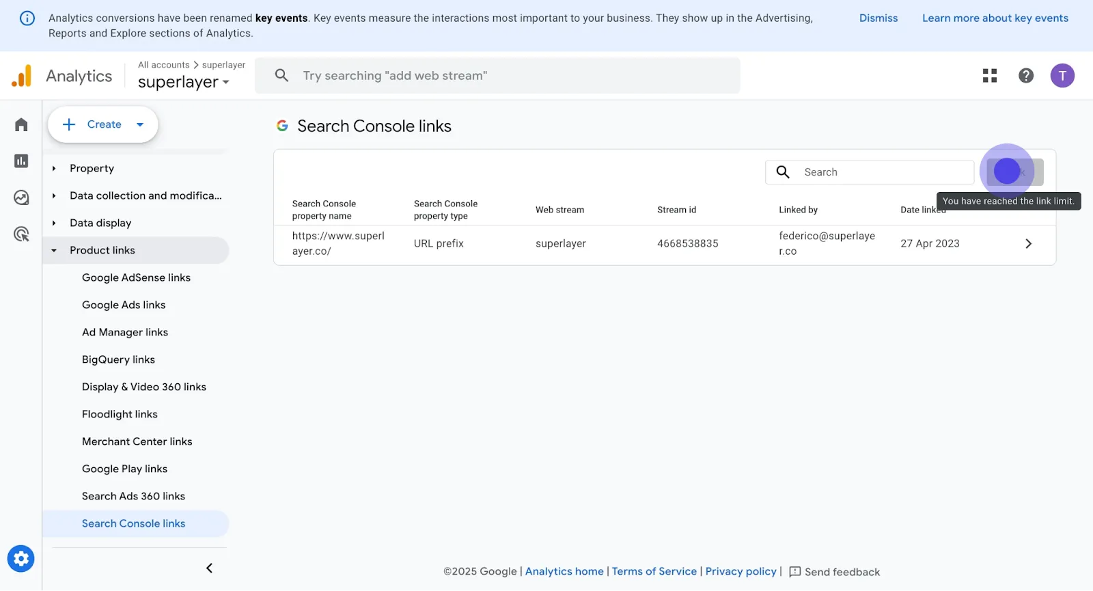
Task: Focus the top search field
Action: pos(497,75)
